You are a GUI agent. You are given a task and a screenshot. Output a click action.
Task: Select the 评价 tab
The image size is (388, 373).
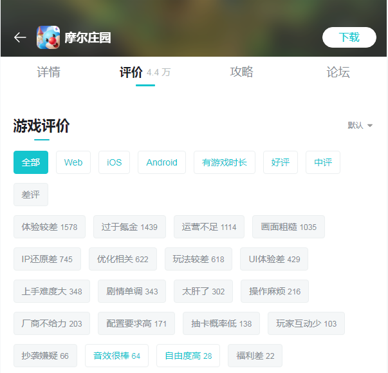click(x=145, y=72)
